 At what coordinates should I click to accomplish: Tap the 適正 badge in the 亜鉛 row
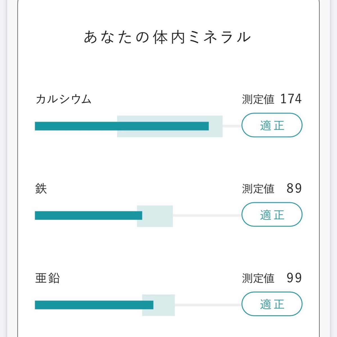click(x=272, y=304)
